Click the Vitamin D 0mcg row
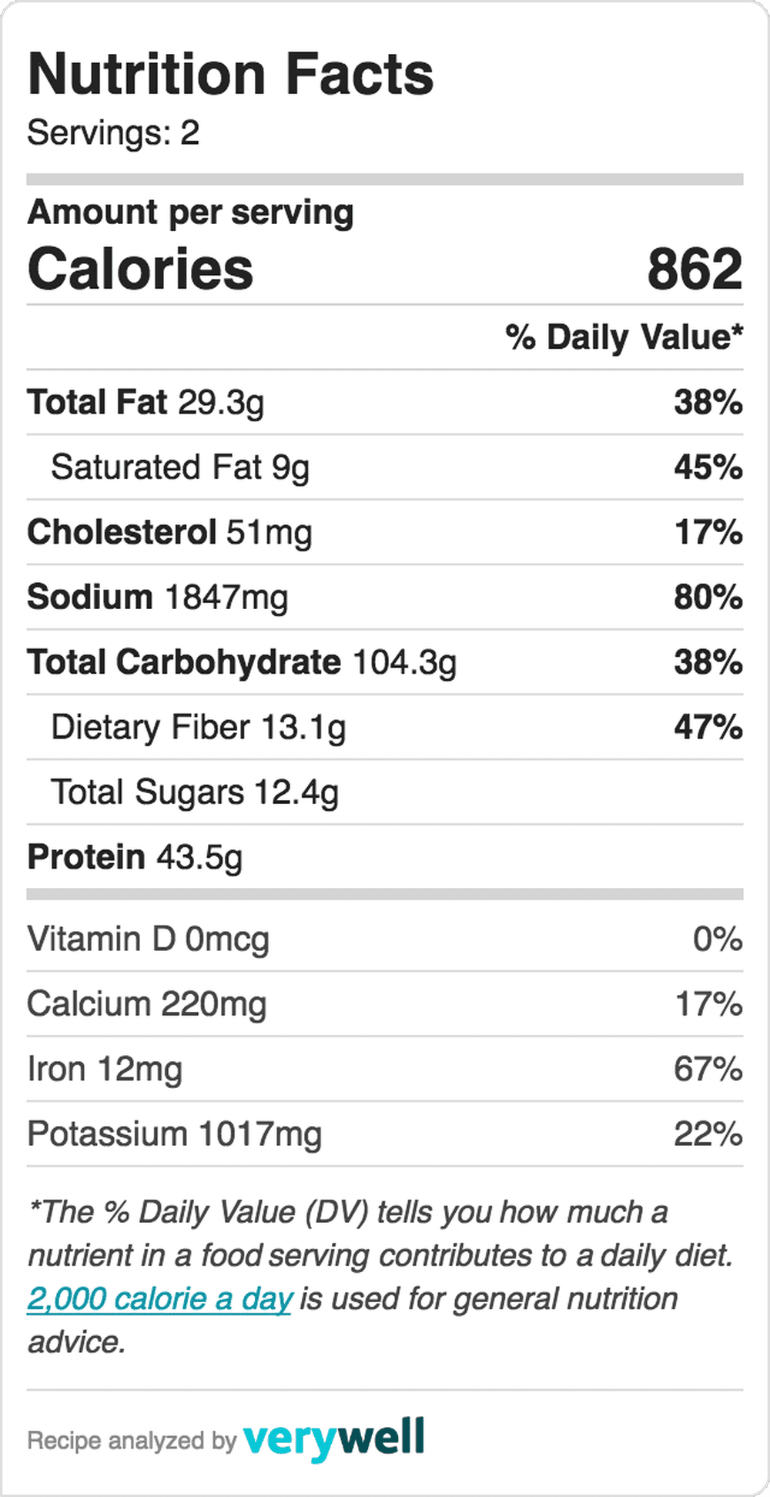Viewport: 770px width, 1497px height. 385,939
